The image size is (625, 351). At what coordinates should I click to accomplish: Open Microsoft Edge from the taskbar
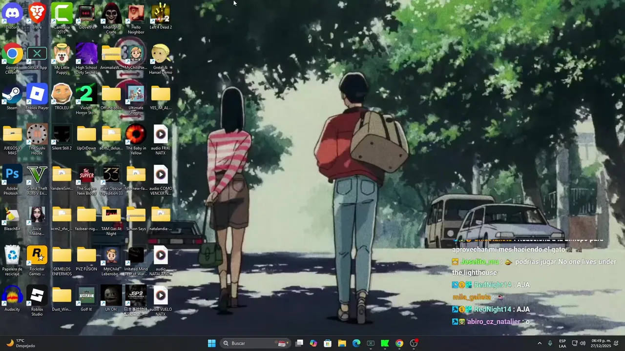[x=356, y=343]
